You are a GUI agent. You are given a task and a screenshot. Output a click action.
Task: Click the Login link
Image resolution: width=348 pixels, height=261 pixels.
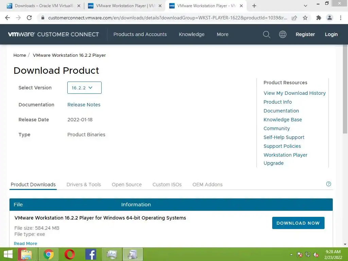click(331, 34)
